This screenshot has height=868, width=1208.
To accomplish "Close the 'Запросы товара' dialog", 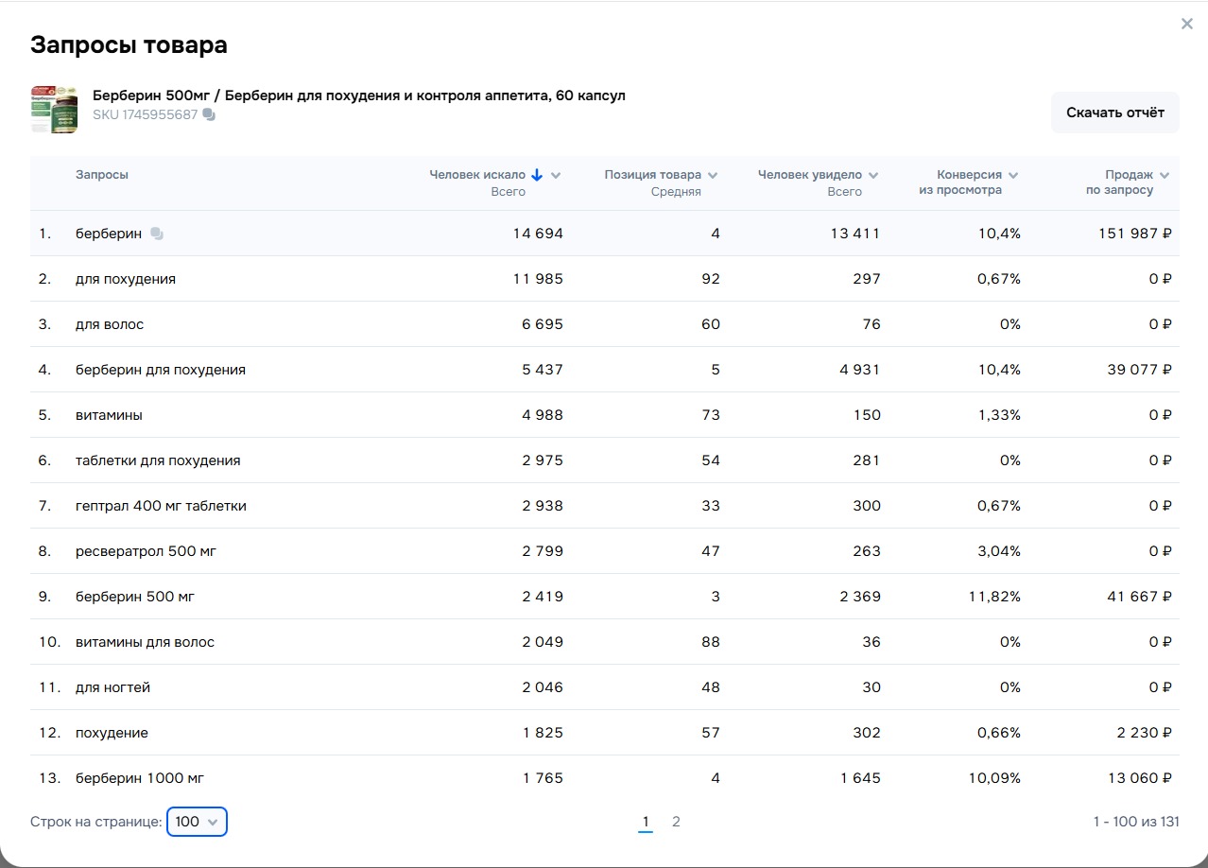I will point(1186,25).
